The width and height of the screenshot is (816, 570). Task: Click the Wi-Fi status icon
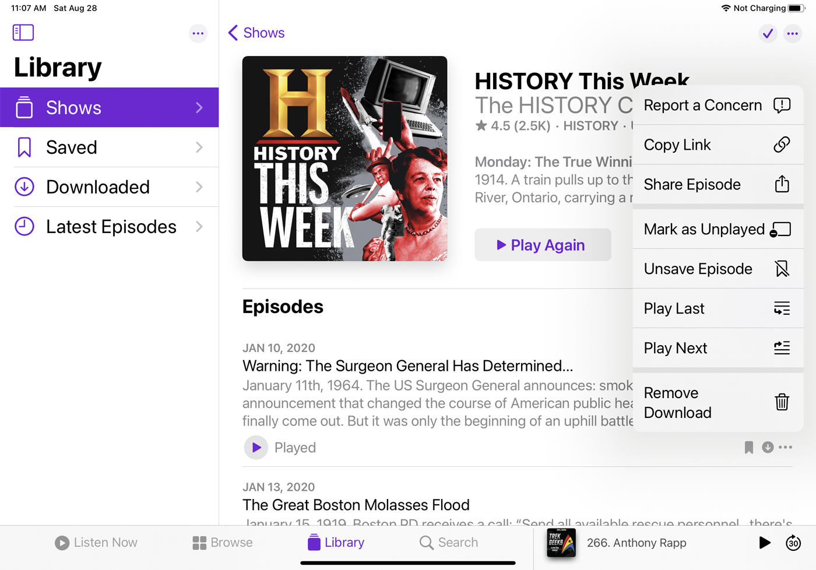click(726, 8)
